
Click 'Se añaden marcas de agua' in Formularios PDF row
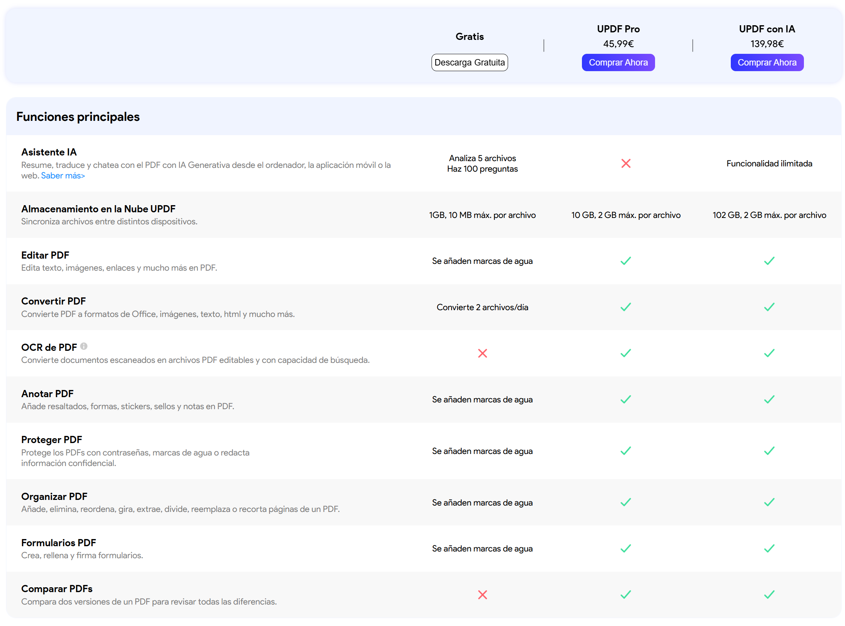point(482,548)
